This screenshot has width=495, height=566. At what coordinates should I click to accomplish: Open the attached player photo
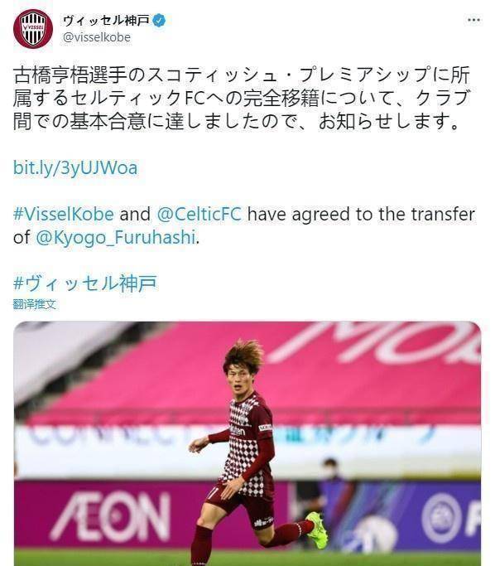click(x=247, y=443)
